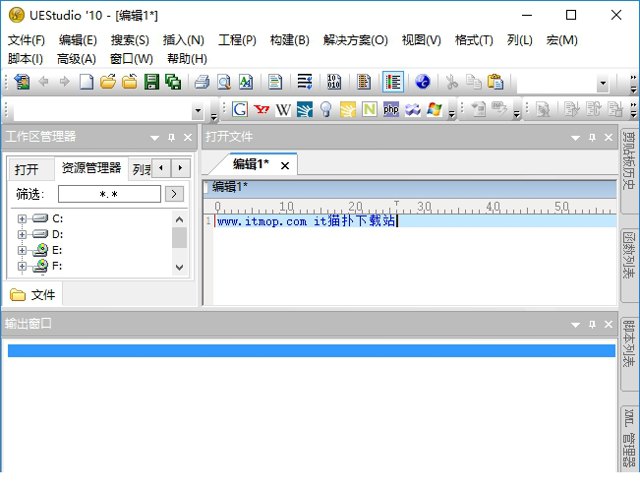Open the Workspace Manager panel dropdown arrow
640x491 pixels.
[x=154, y=138]
